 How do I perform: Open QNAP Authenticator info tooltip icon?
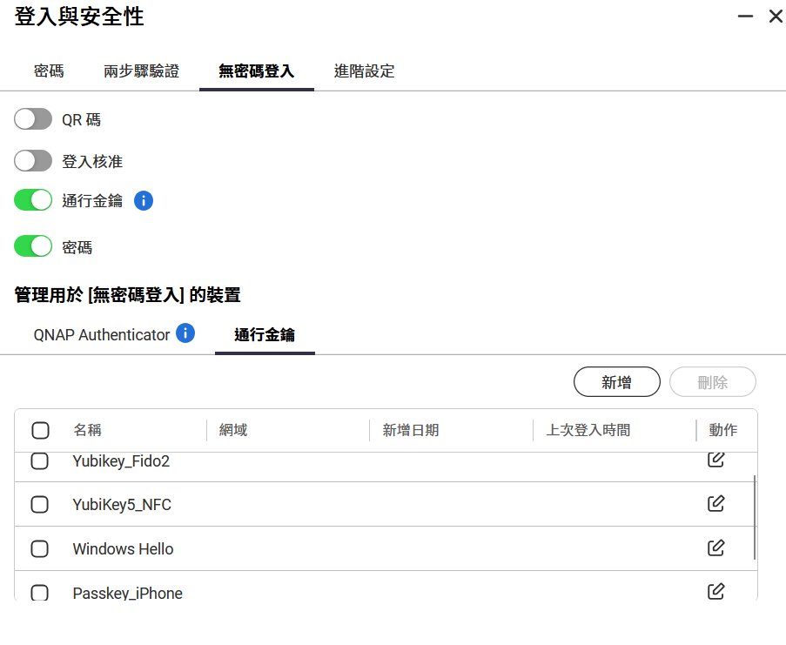click(x=185, y=333)
